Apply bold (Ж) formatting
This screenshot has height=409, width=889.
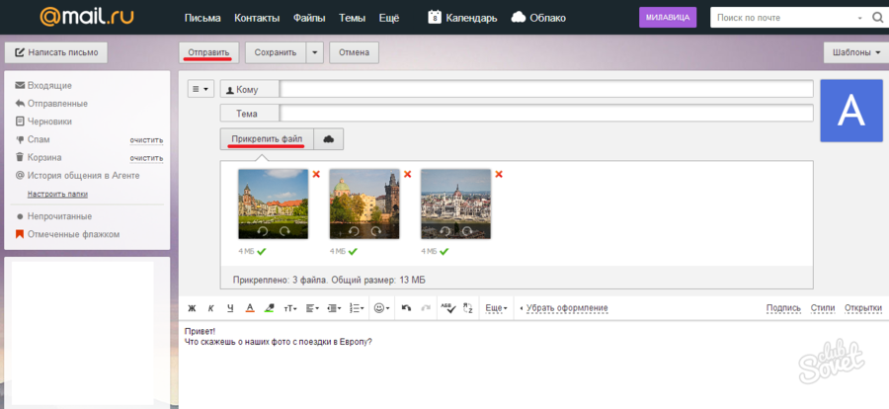pyautogui.click(x=192, y=308)
